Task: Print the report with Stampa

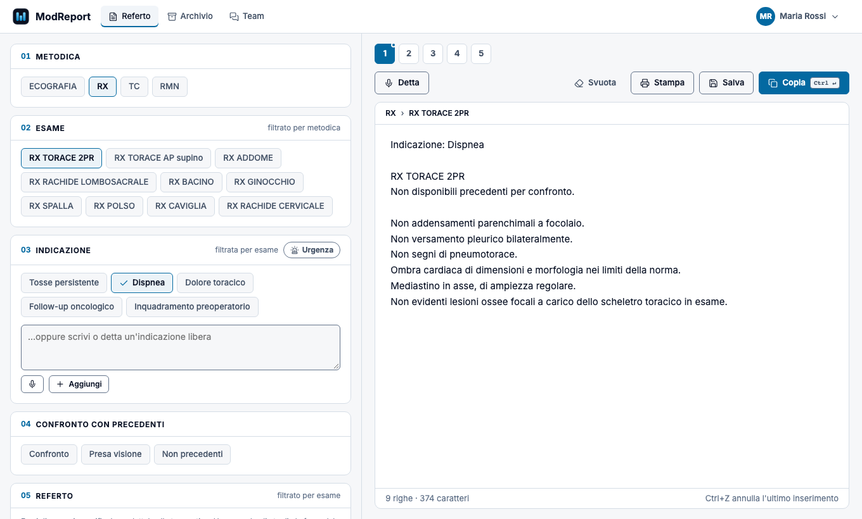Action: 662,83
